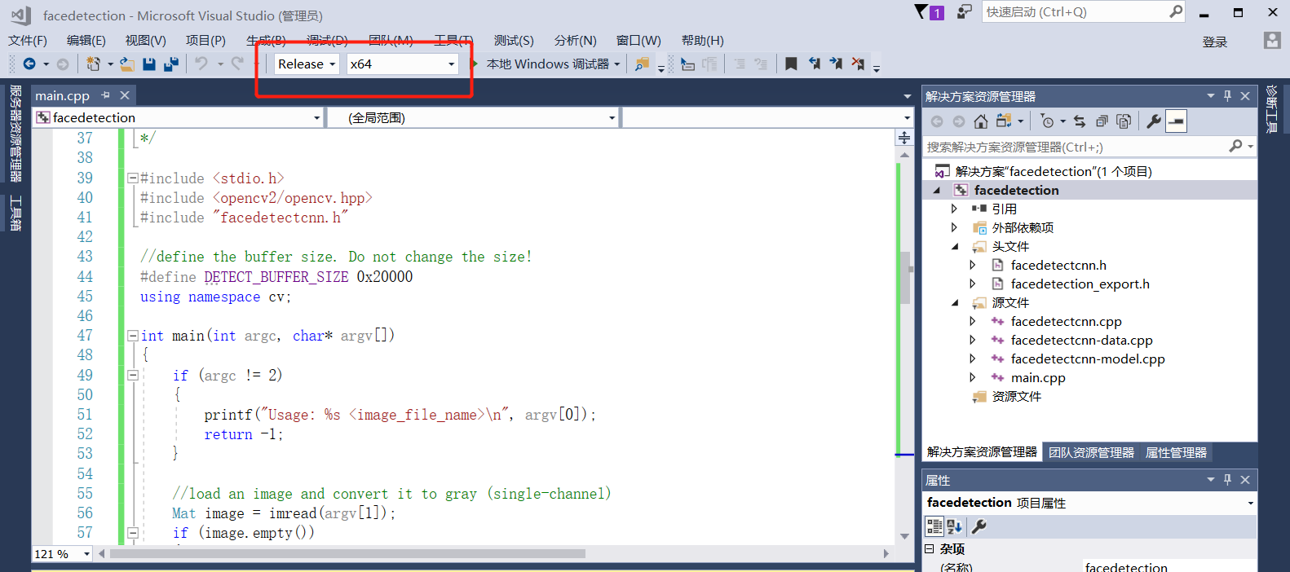The image size is (1290, 572).
Task: Switch to the 团队资源管理器 tab
Action: (1091, 452)
